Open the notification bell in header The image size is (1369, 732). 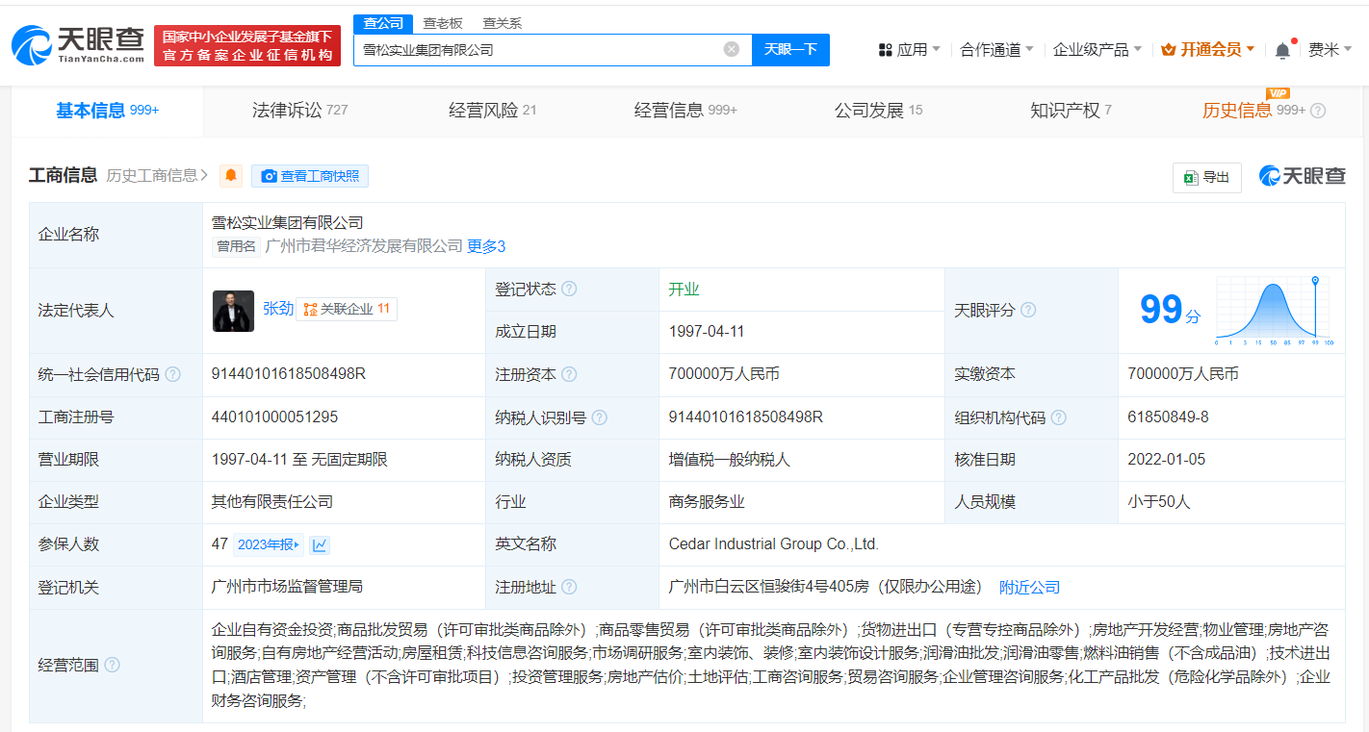click(x=1282, y=50)
